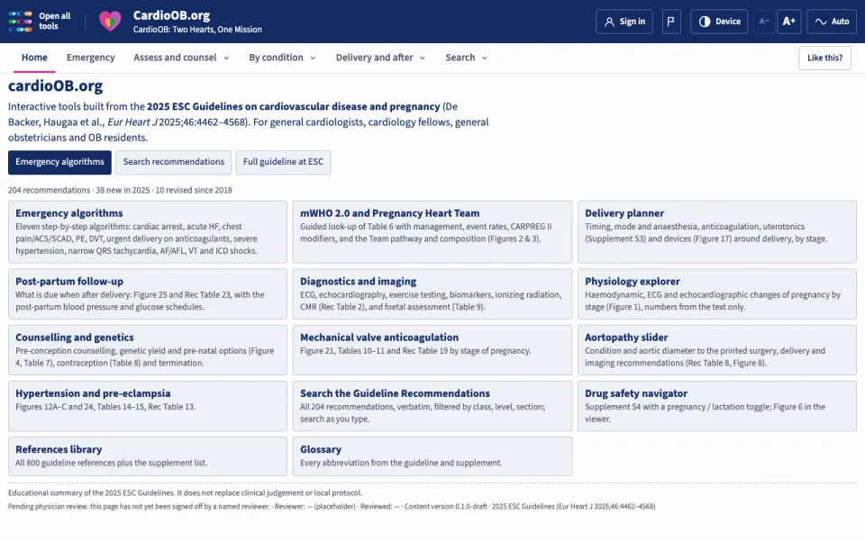The width and height of the screenshot is (865, 540).
Task: Open mWHO 2.0 and Pregnancy Heart Team card
Action: (x=432, y=231)
